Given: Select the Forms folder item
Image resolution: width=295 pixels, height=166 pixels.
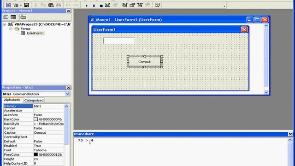Looking at the screenshot, I should [25, 29].
